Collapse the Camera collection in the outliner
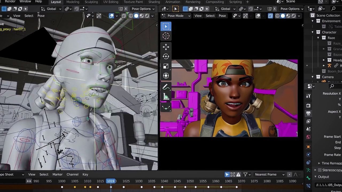This screenshot has height=192, width=342. pos(313,77)
